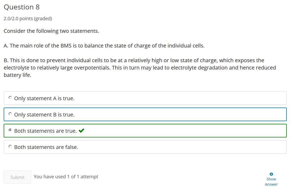Click the info icon above Show Answer
This screenshot has height=192, width=292.
[x=271, y=174]
